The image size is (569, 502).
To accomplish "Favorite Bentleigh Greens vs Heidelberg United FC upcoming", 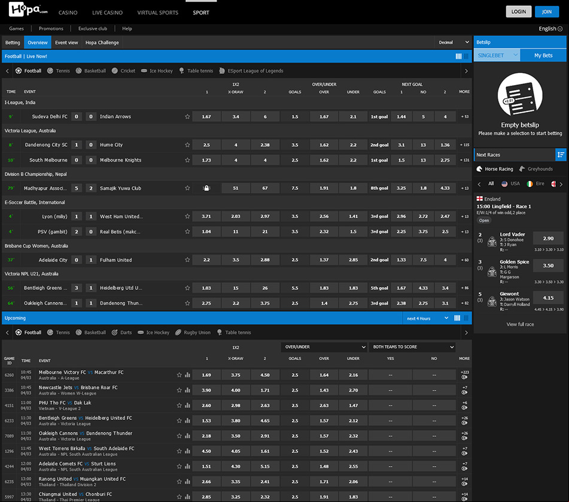I will (179, 421).
